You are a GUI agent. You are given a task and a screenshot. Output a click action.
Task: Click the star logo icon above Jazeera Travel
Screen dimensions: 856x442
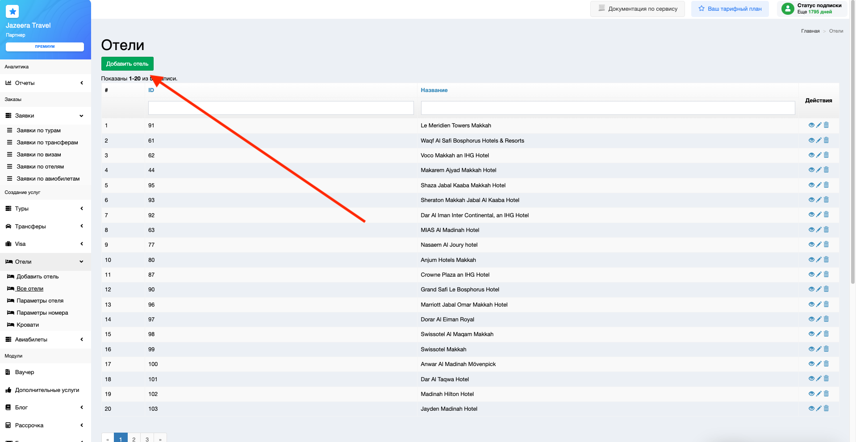pyautogui.click(x=13, y=12)
